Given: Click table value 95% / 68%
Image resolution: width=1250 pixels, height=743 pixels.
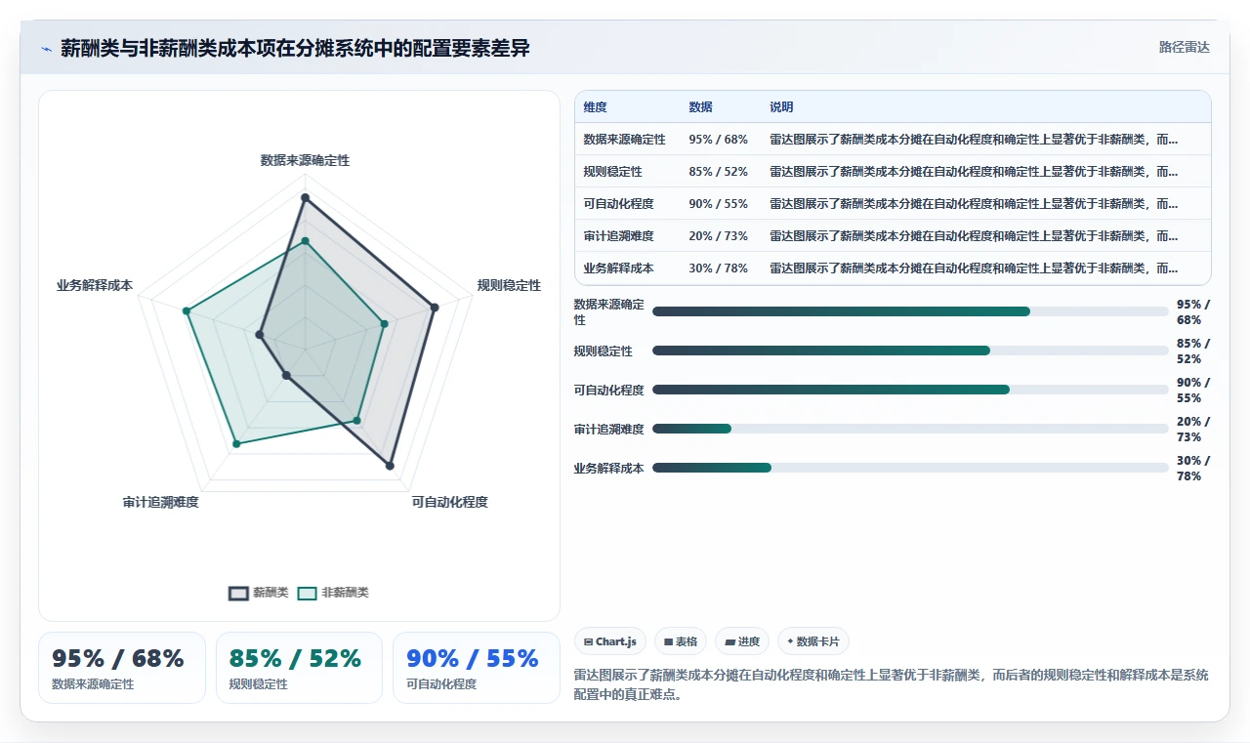Looking at the screenshot, I should [718, 140].
